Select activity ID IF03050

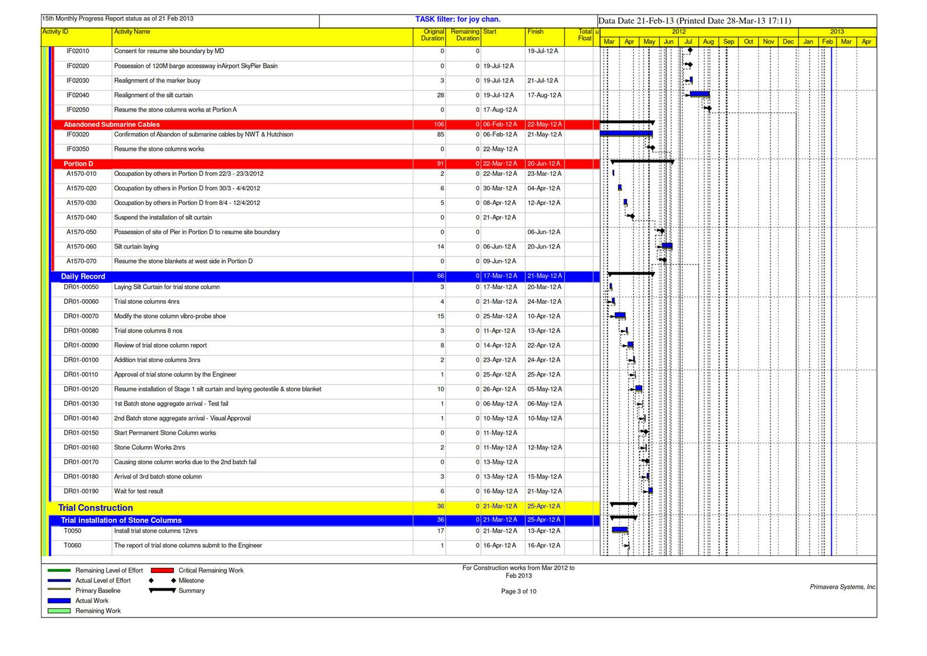point(78,149)
